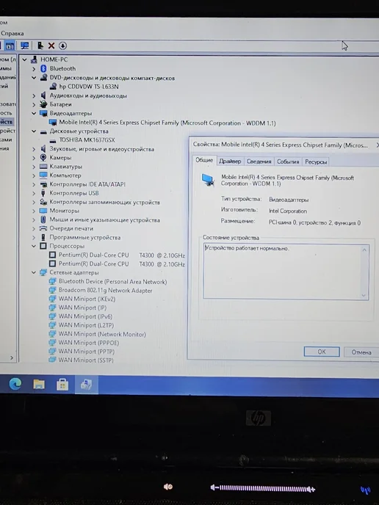Click the red X uninstall device icon
379x505 pixels.
pos(51,46)
